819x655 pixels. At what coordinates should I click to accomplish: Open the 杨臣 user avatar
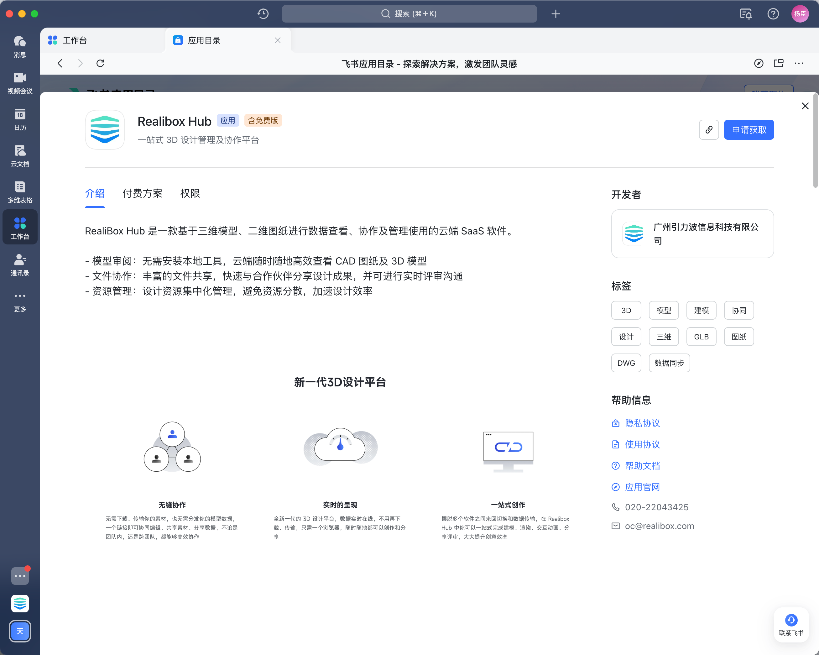[800, 14]
